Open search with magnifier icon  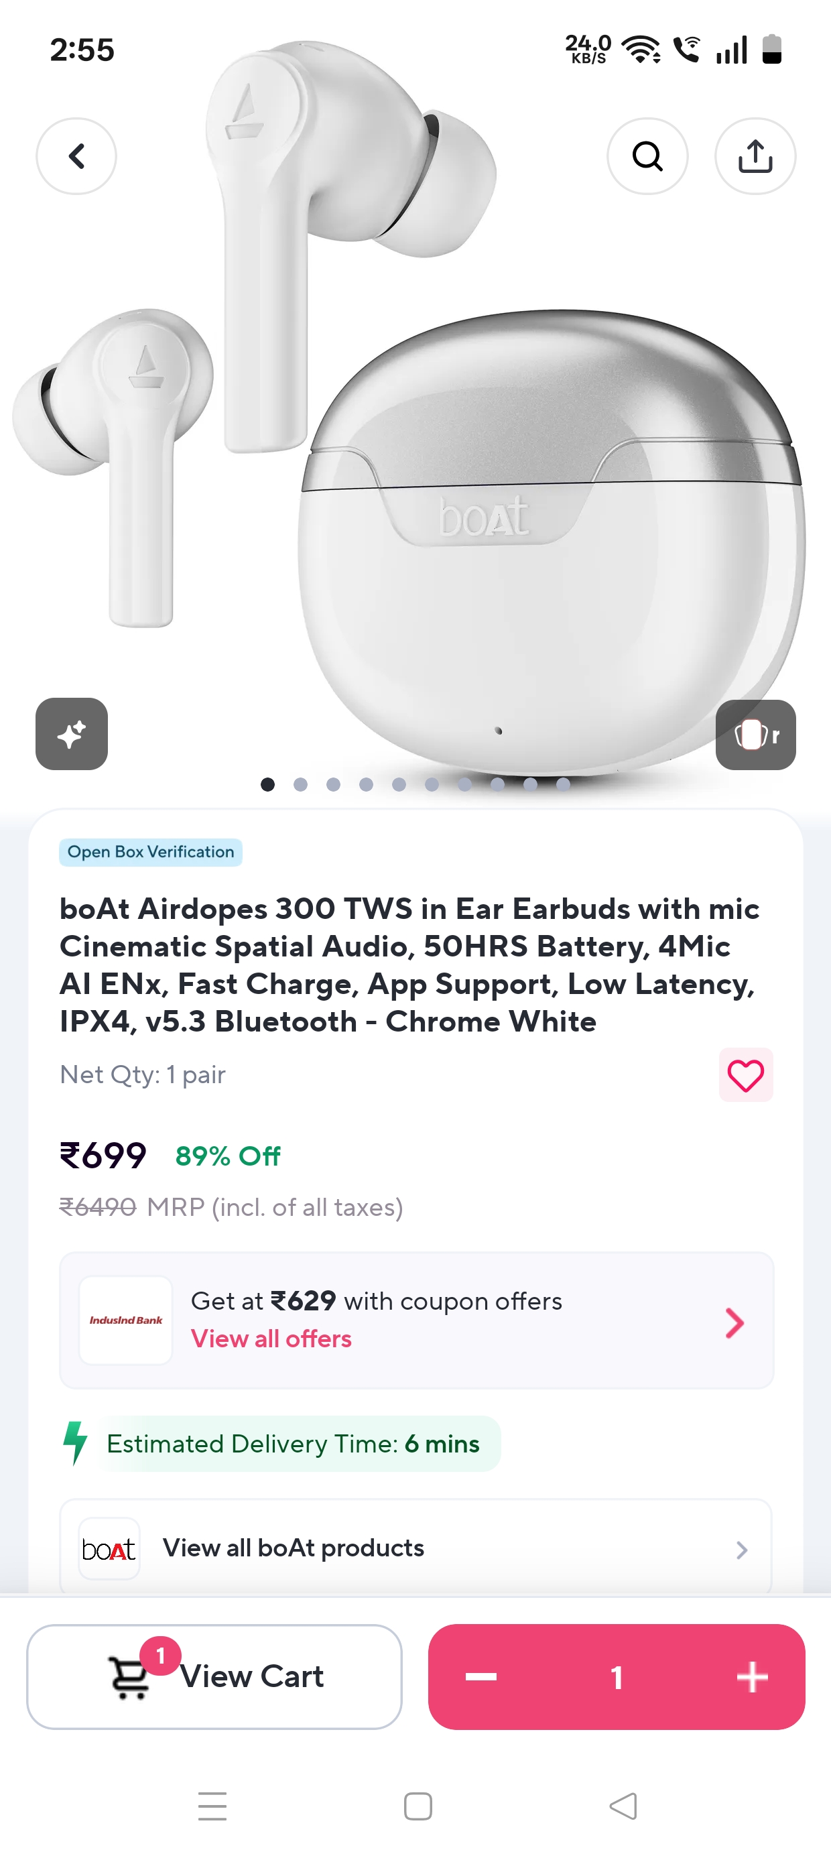click(x=647, y=156)
